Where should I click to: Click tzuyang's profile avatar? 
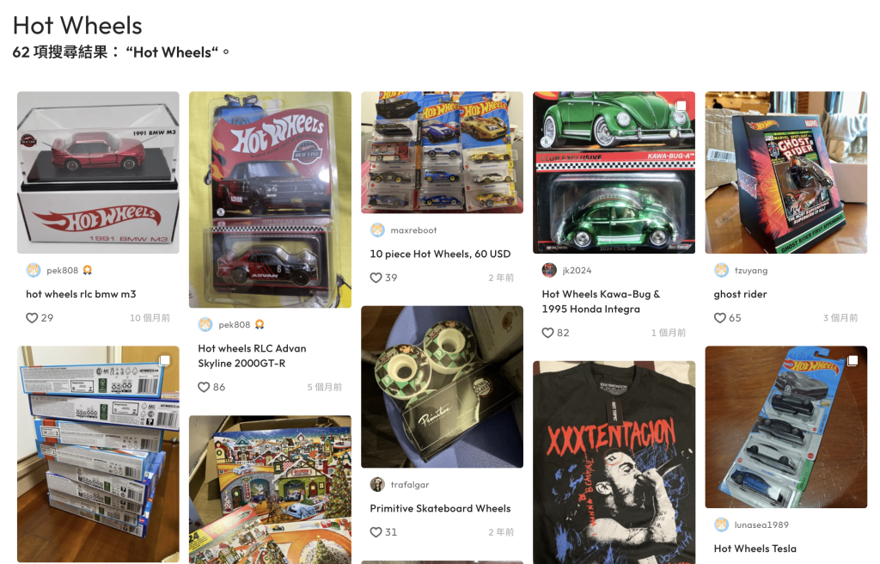[721, 270]
